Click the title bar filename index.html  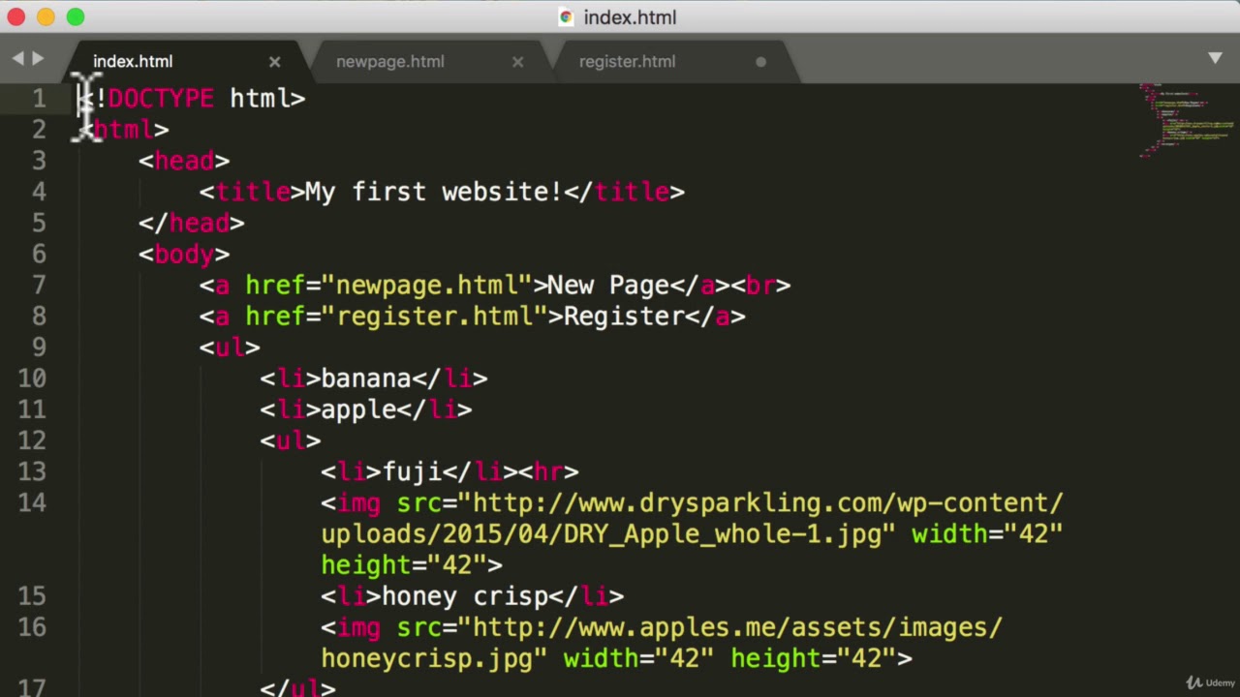click(x=630, y=17)
